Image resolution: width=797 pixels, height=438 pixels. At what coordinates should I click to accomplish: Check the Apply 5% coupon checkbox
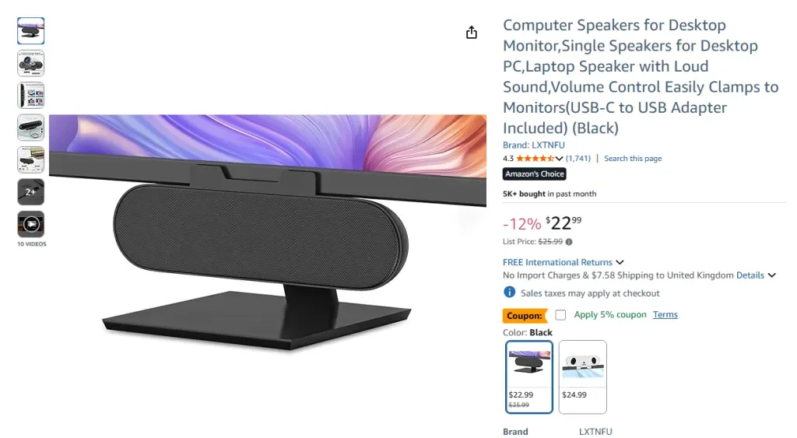click(x=560, y=315)
